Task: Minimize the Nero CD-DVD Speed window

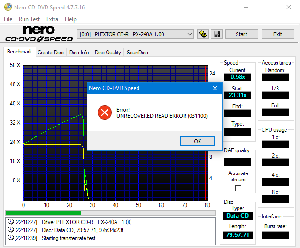Action: point(246,7)
